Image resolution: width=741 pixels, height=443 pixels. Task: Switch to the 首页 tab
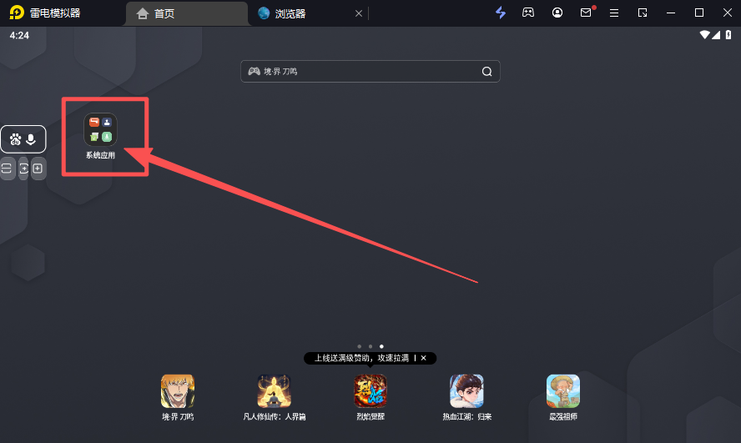coord(187,13)
